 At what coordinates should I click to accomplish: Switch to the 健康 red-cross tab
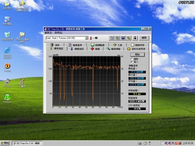tap(95, 49)
